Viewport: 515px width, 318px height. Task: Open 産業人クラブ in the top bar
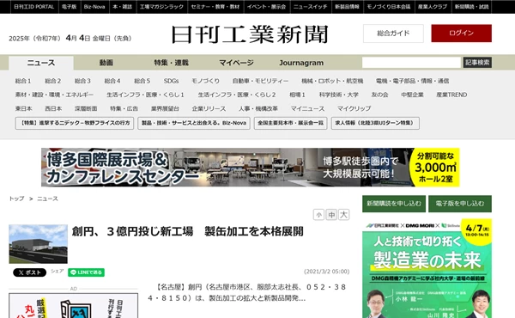click(x=433, y=7)
